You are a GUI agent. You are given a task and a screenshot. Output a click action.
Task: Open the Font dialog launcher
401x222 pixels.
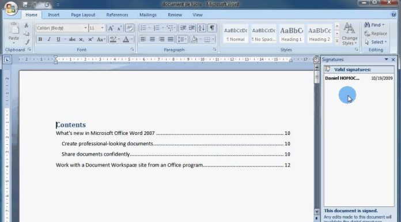point(132,50)
